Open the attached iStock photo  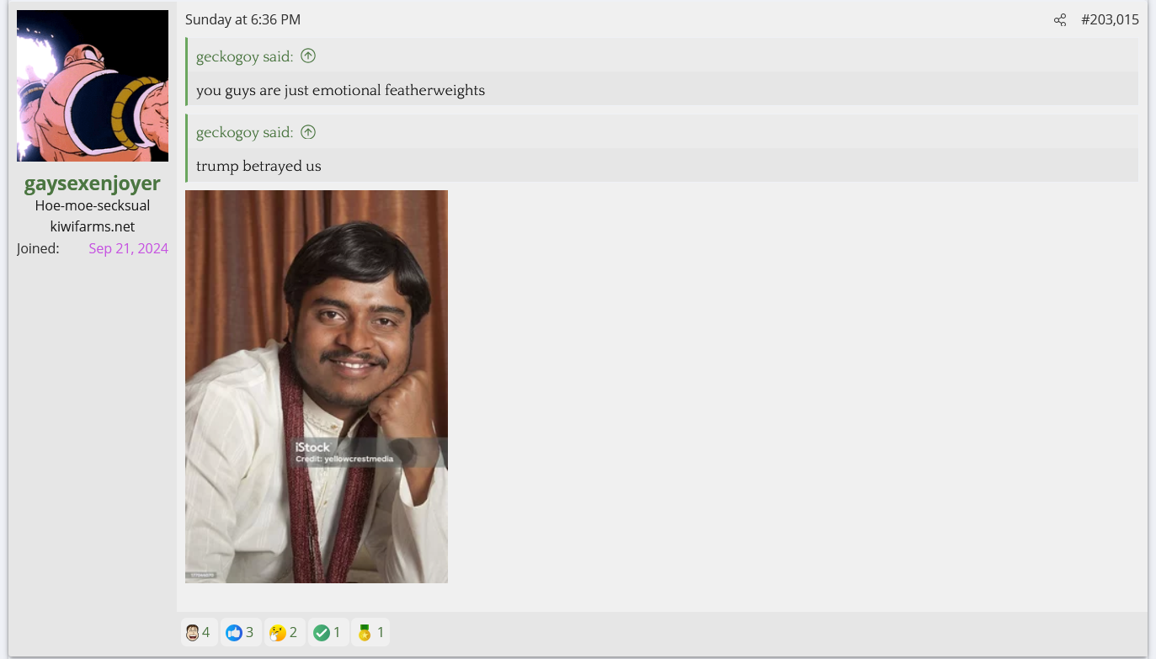pos(317,386)
